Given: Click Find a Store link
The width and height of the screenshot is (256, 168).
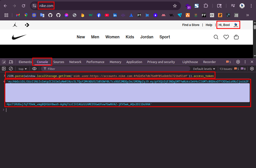Looking at the screenshot, I should [191, 25].
